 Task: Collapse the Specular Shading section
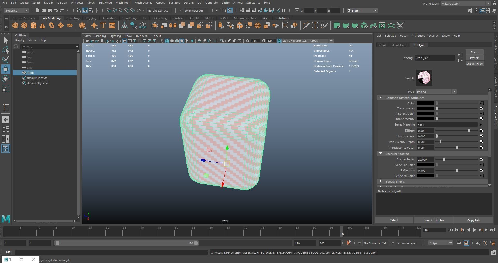point(381,154)
